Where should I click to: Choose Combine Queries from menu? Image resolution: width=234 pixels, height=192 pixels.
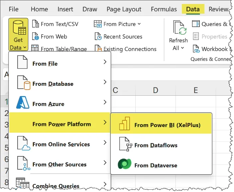click(x=56, y=186)
